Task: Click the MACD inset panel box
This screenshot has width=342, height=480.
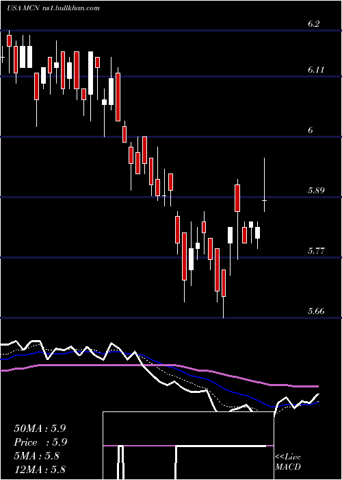Action: 188,446
